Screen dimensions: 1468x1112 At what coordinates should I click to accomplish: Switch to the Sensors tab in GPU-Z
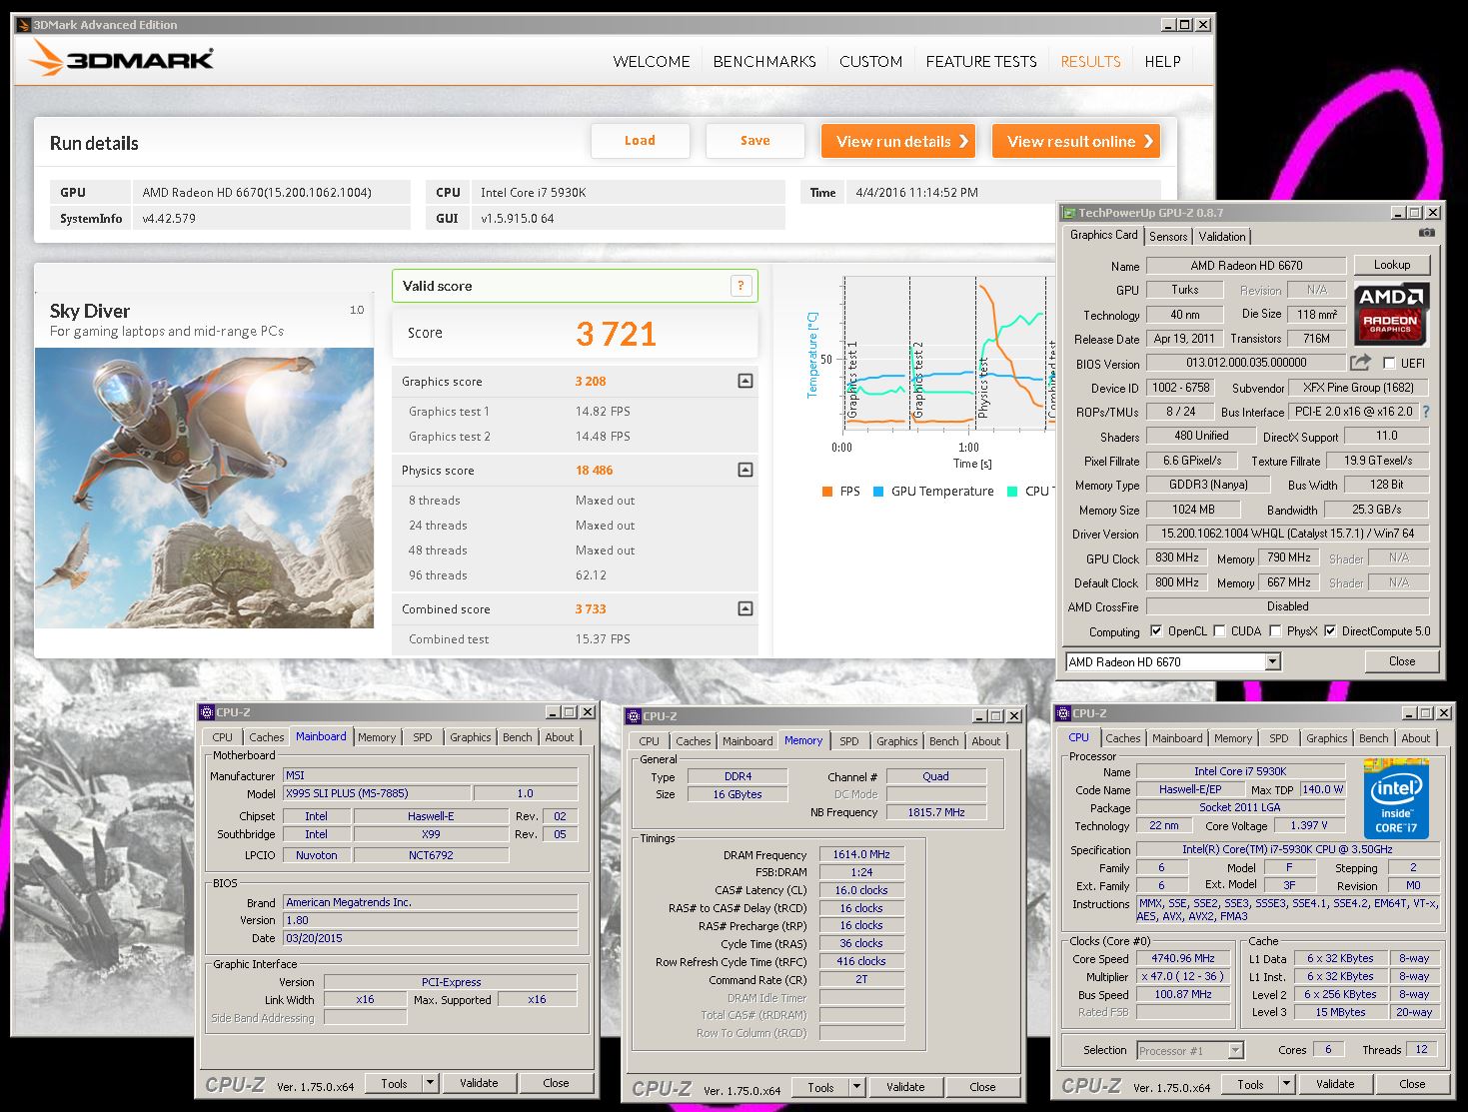[1168, 236]
